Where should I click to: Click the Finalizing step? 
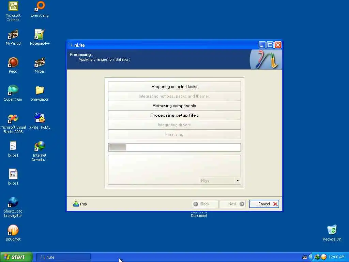pyautogui.click(x=174, y=134)
